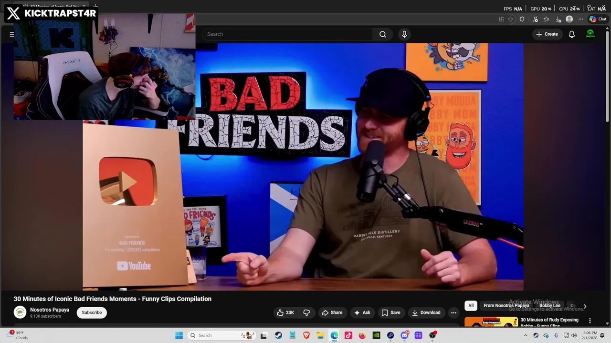Open the weather widget showing 39°F
This screenshot has height=343, width=611.
coord(18,335)
